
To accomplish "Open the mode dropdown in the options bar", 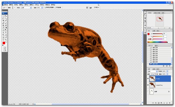I will [x=26, y=8].
